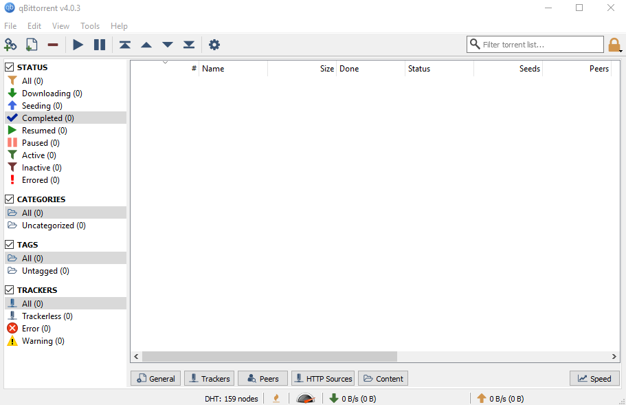Select the Trackerless filter
626x405 pixels.
[x=65, y=316]
